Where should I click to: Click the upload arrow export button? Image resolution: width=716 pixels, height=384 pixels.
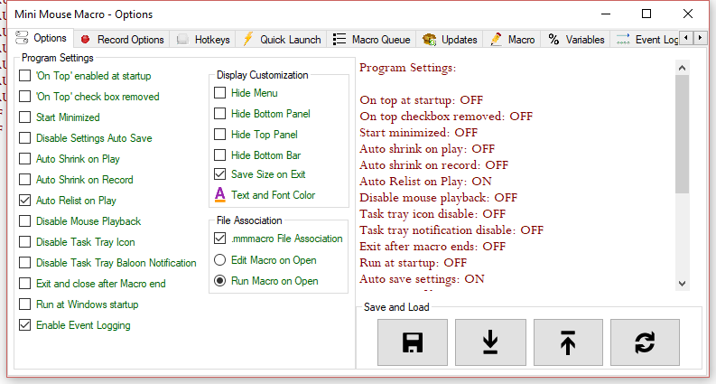(568, 342)
